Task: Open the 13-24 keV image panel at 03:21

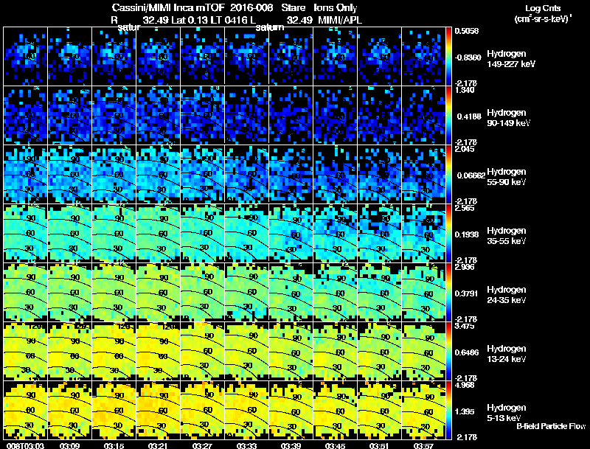Action: coord(158,351)
